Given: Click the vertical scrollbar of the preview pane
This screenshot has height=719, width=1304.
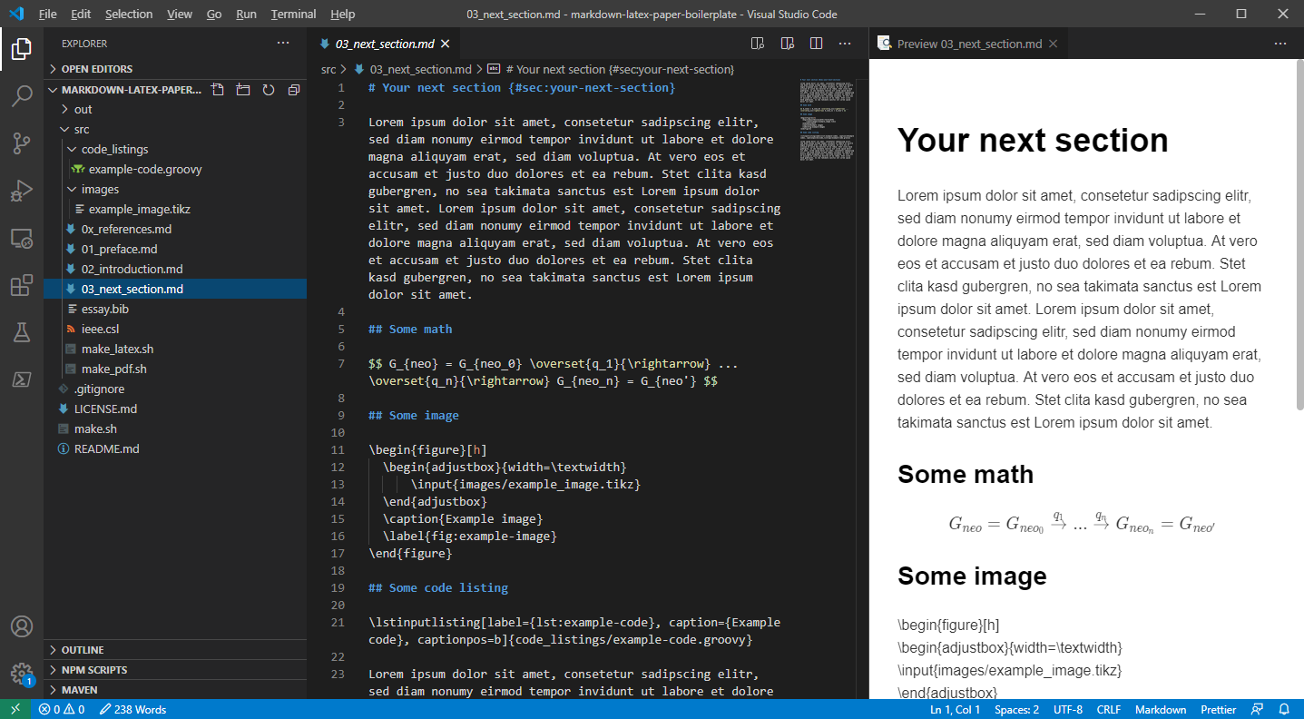Looking at the screenshot, I should [x=1299, y=236].
